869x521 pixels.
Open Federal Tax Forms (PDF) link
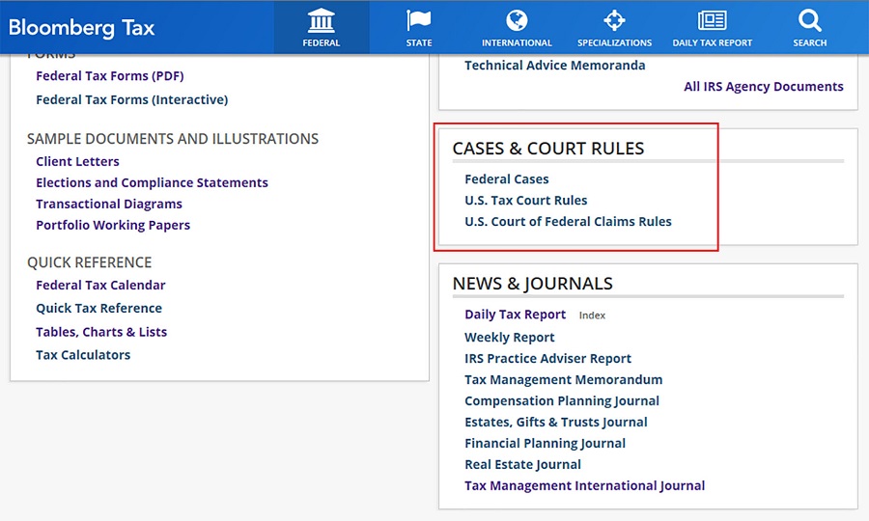(x=109, y=76)
